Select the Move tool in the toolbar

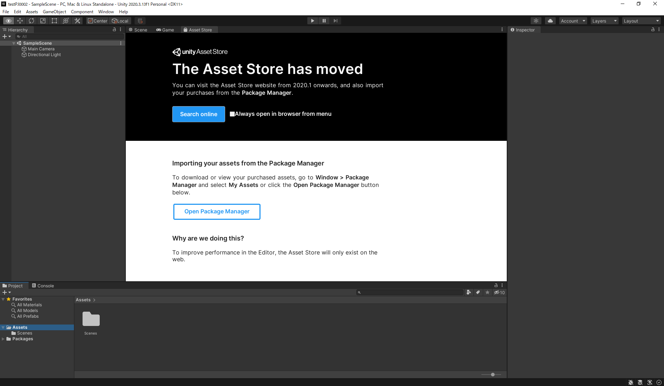[20, 21]
